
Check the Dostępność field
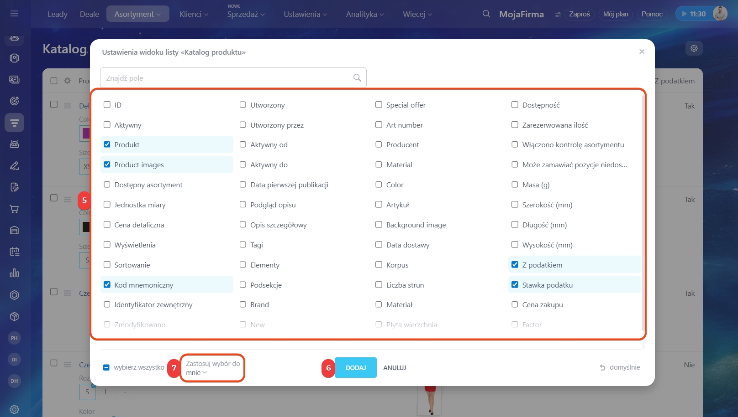pos(515,105)
